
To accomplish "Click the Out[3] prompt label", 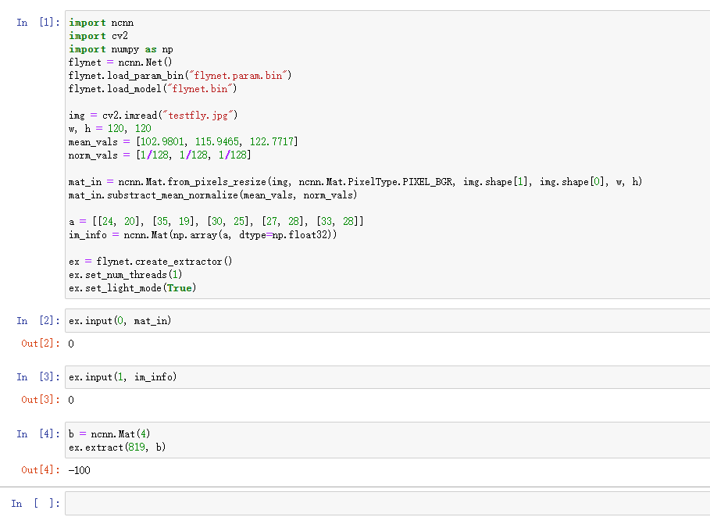I will (39, 399).
